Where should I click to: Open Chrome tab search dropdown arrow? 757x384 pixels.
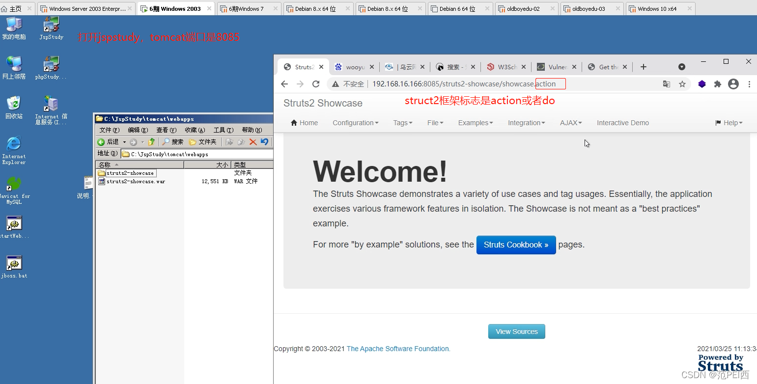pos(682,67)
